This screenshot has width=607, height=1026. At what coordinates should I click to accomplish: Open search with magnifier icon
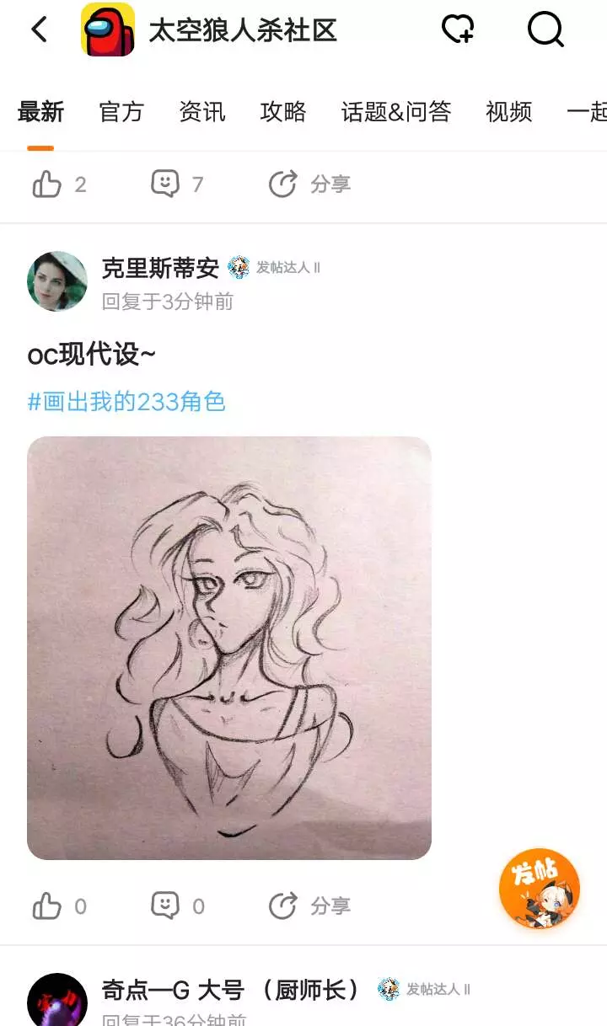(545, 30)
